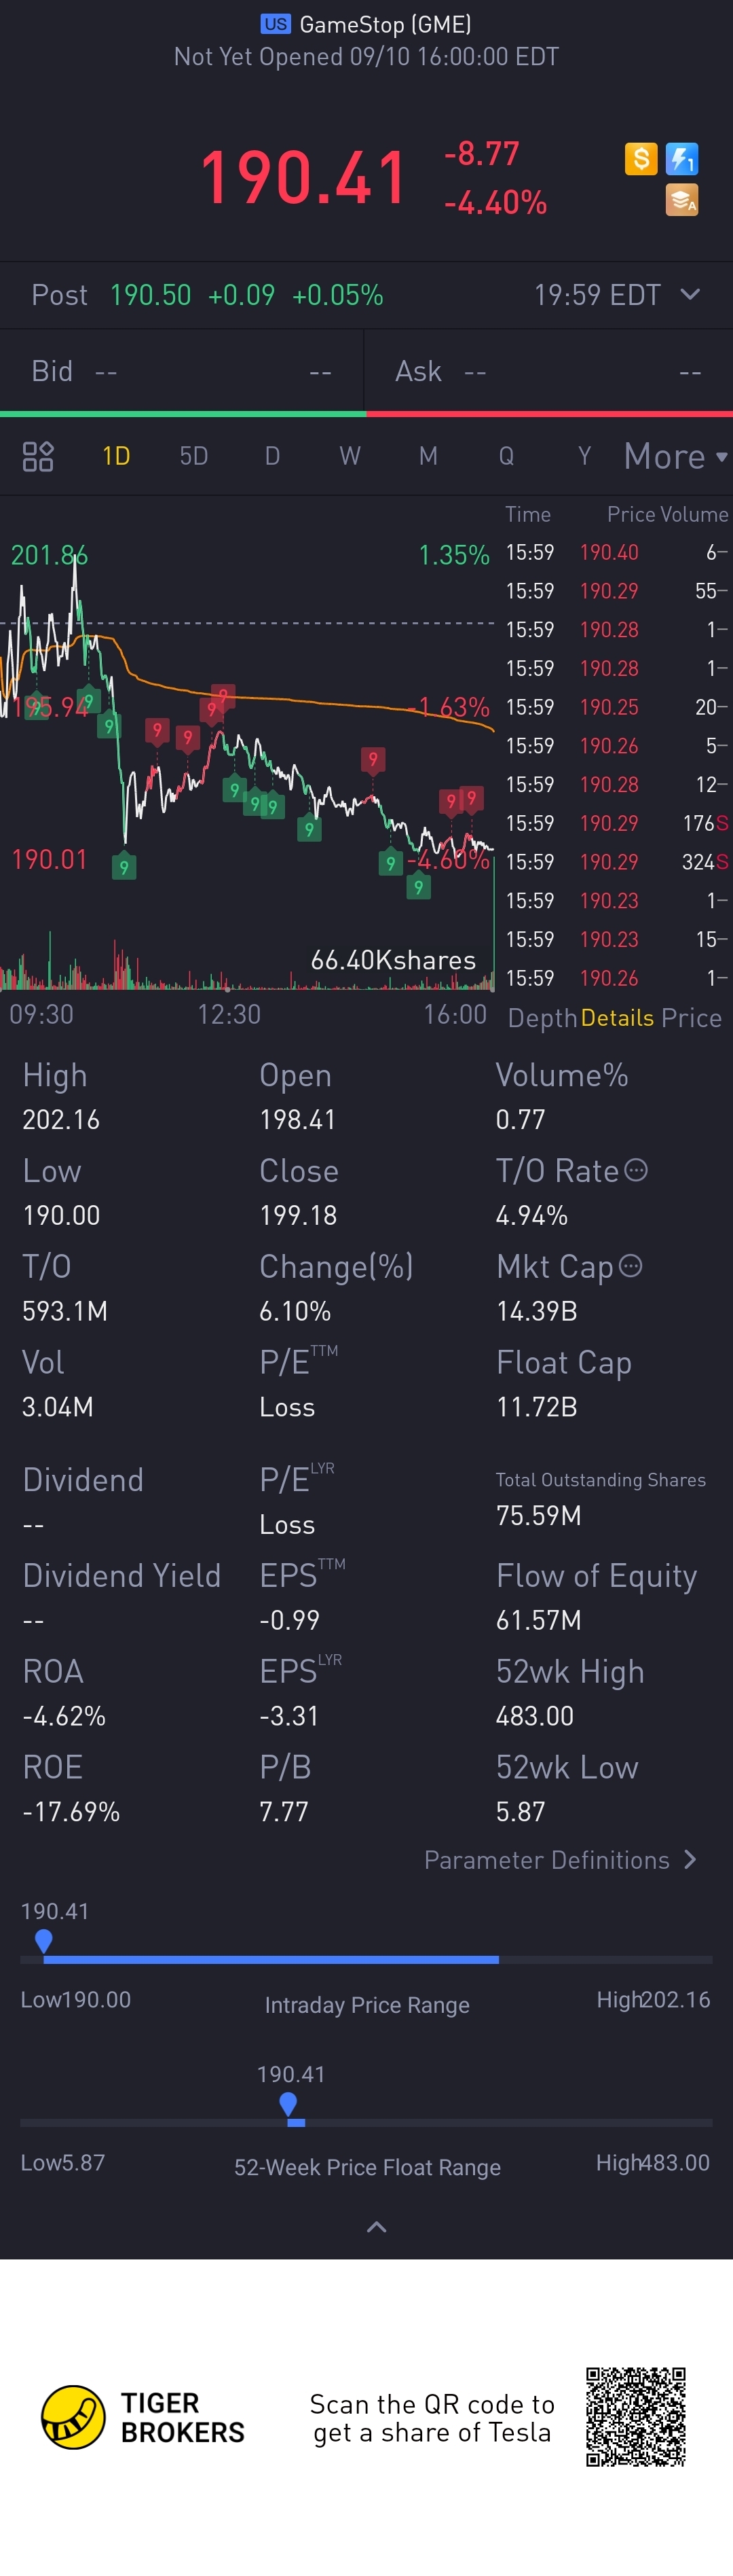Tap the blue lightning bolt icon
Viewport: 733px width, 2576px height.
pyautogui.click(x=682, y=158)
